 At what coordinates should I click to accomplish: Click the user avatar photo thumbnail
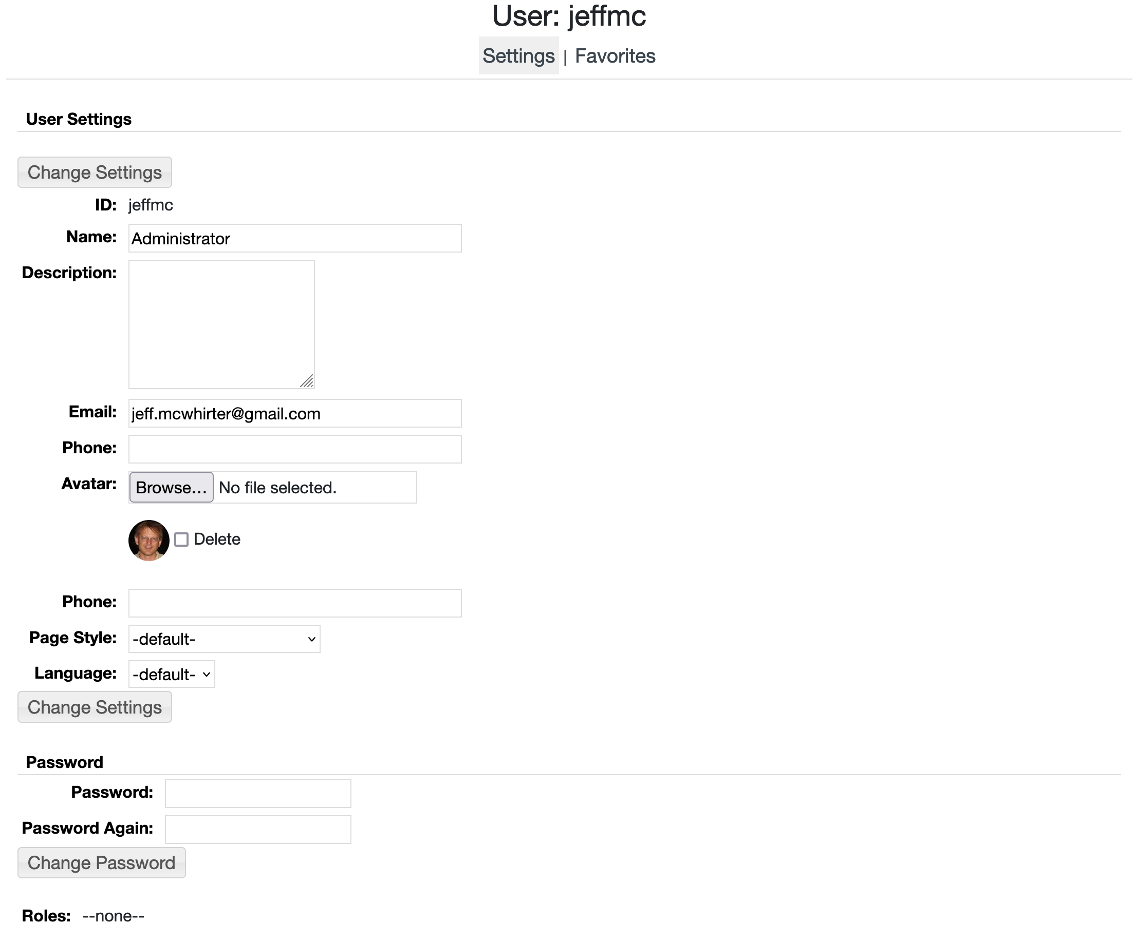point(148,540)
